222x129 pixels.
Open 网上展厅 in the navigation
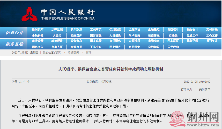coord(173,41)
